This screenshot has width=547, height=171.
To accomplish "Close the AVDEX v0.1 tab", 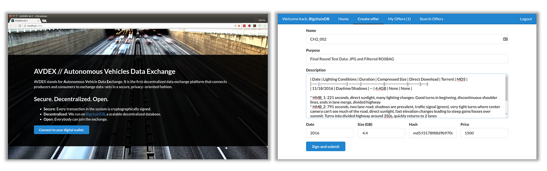I will tap(38, 21).
